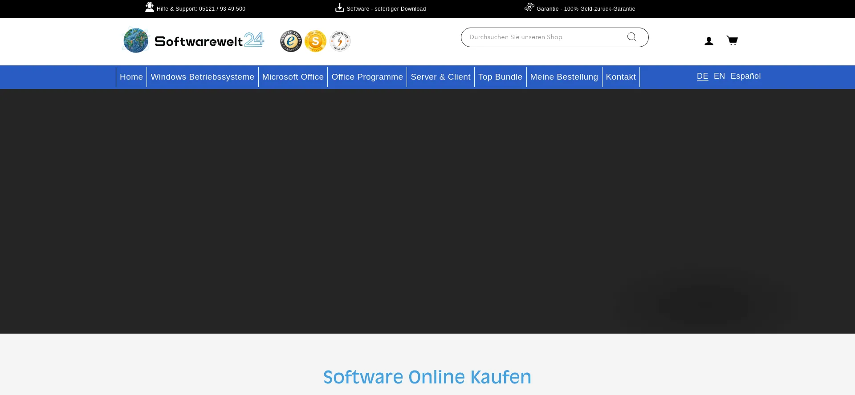Go to the Kontakt page
This screenshot has height=395, width=855.
[x=621, y=77]
